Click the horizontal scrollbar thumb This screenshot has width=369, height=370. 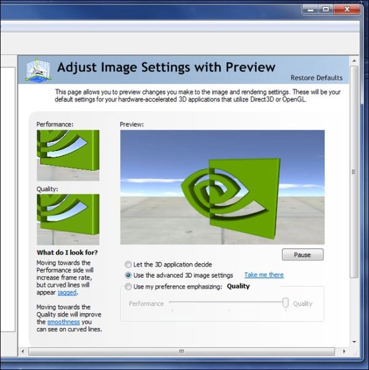181,352
